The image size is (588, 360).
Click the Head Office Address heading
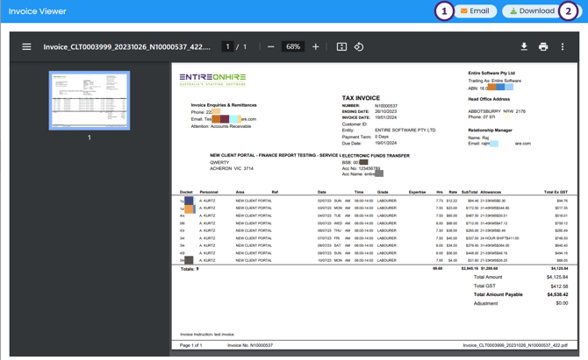pos(489,99)
